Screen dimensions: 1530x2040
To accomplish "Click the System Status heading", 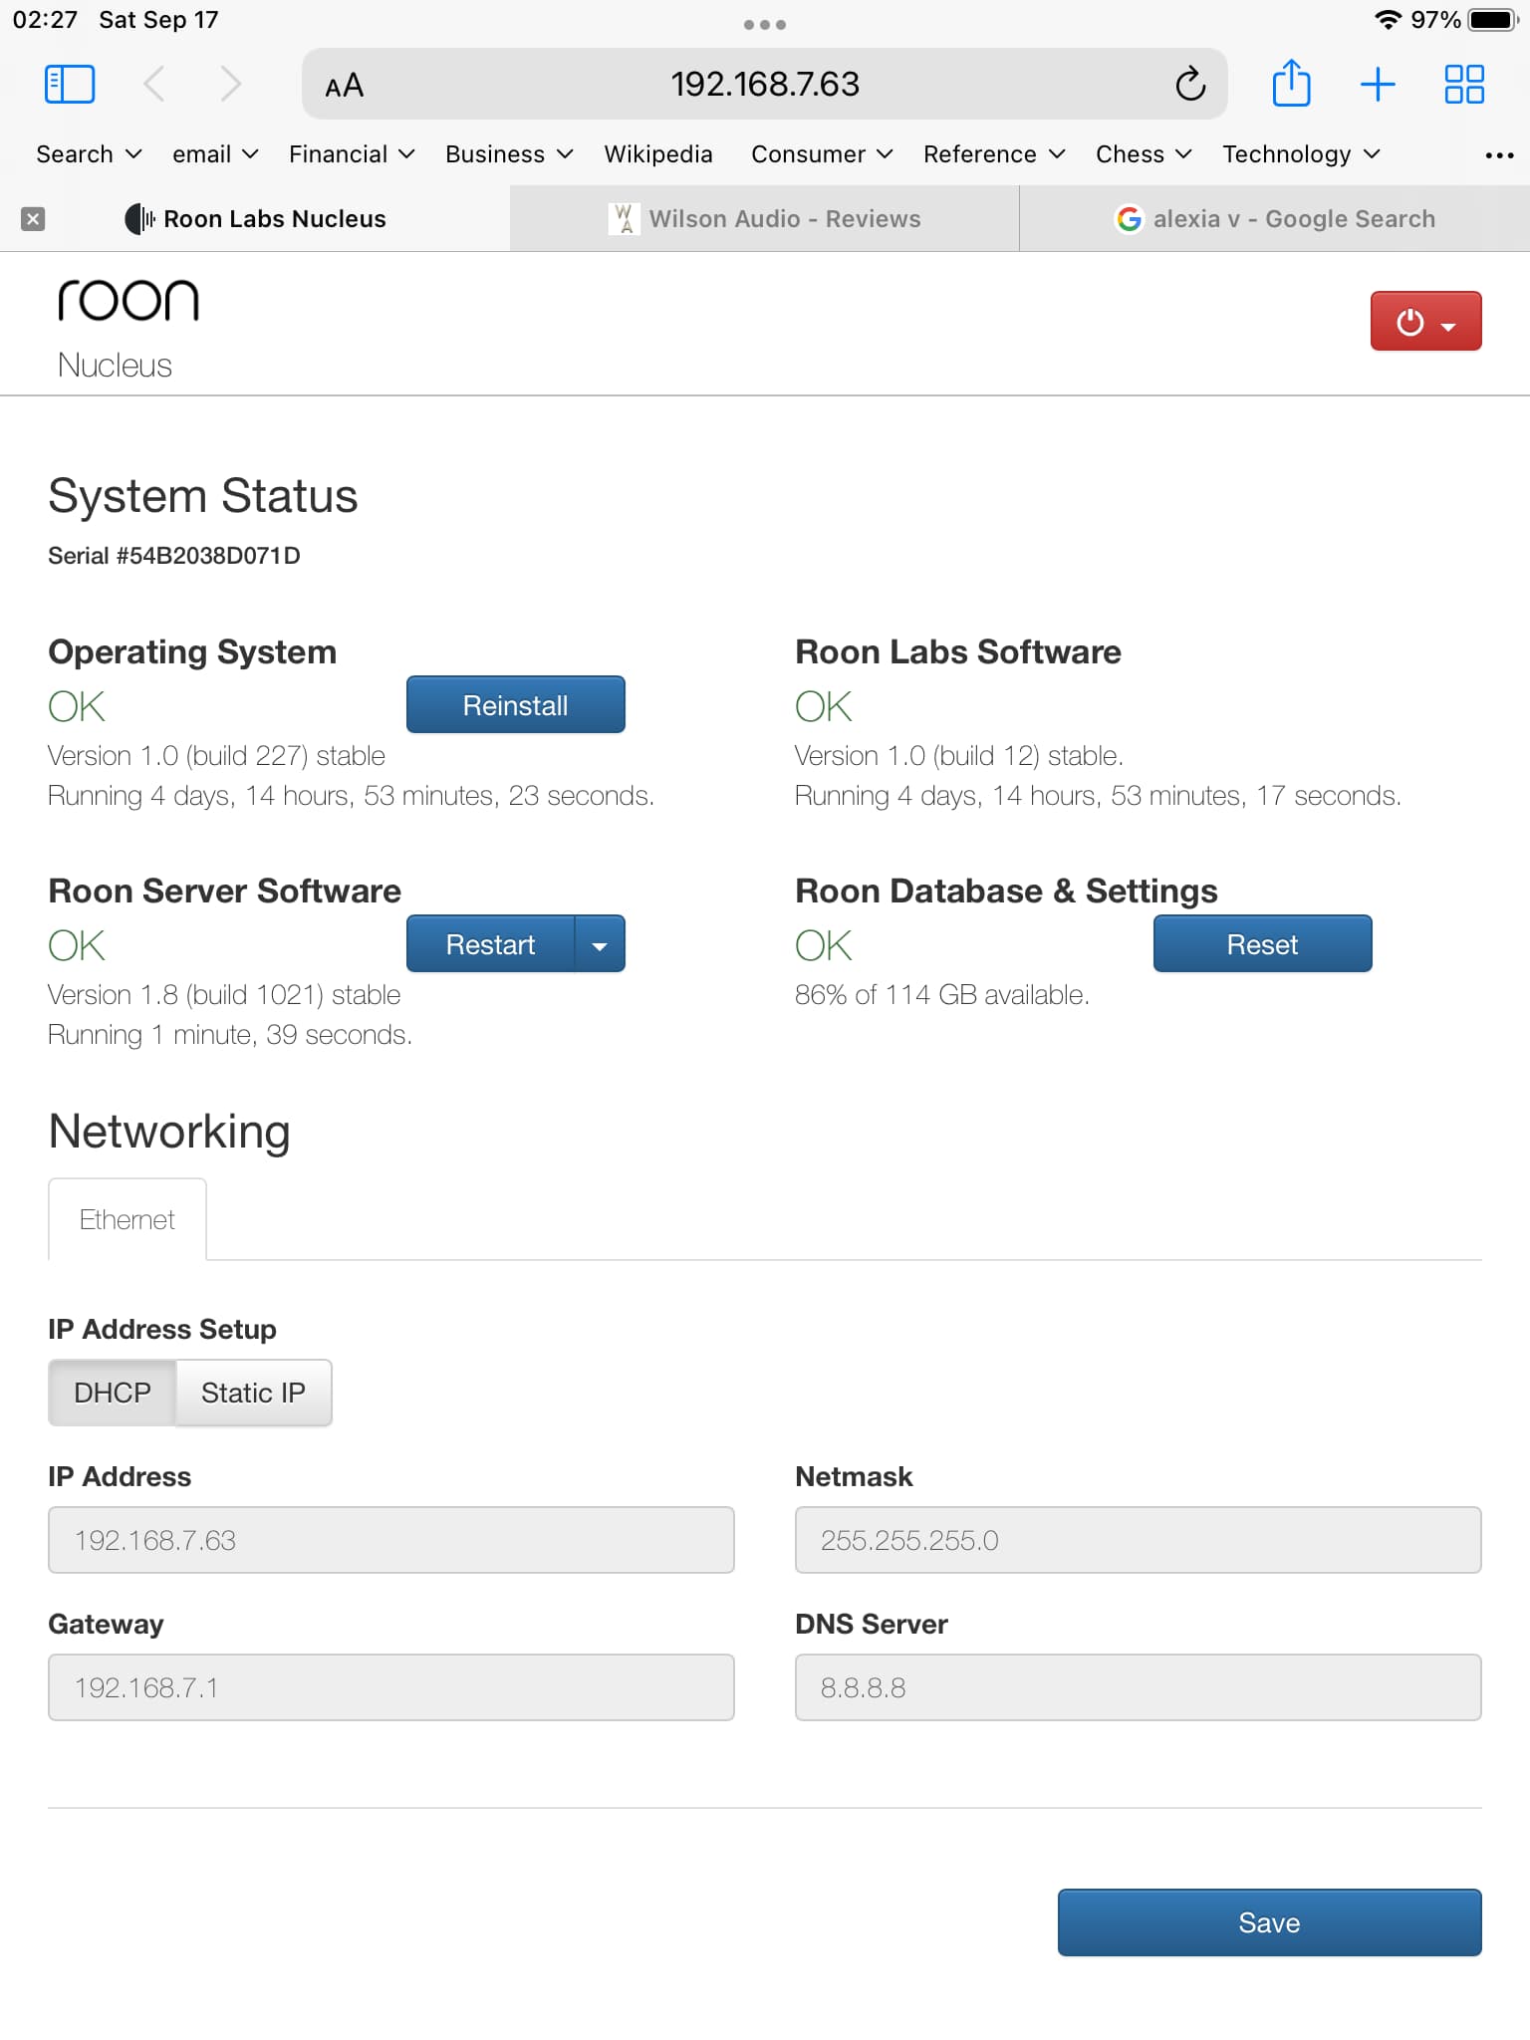I will pos(203,496).
